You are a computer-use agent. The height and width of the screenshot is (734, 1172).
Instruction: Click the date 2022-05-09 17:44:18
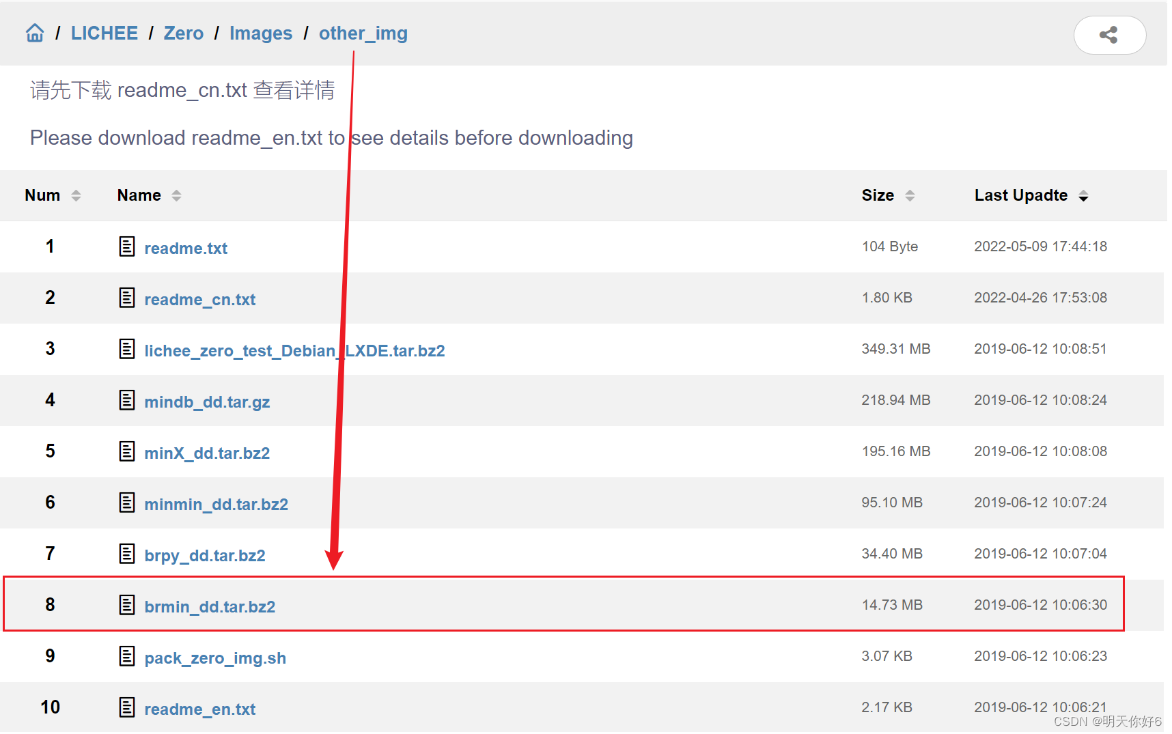point(1041,246)
